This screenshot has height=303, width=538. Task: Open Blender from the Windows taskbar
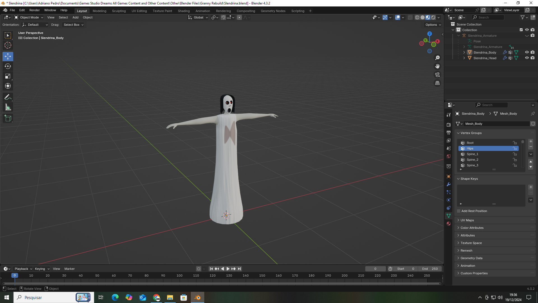pos(198,297)
